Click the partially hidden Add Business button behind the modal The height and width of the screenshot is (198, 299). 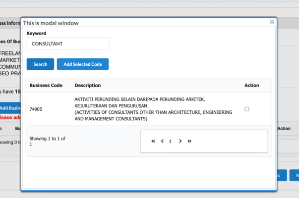[10, 108]
